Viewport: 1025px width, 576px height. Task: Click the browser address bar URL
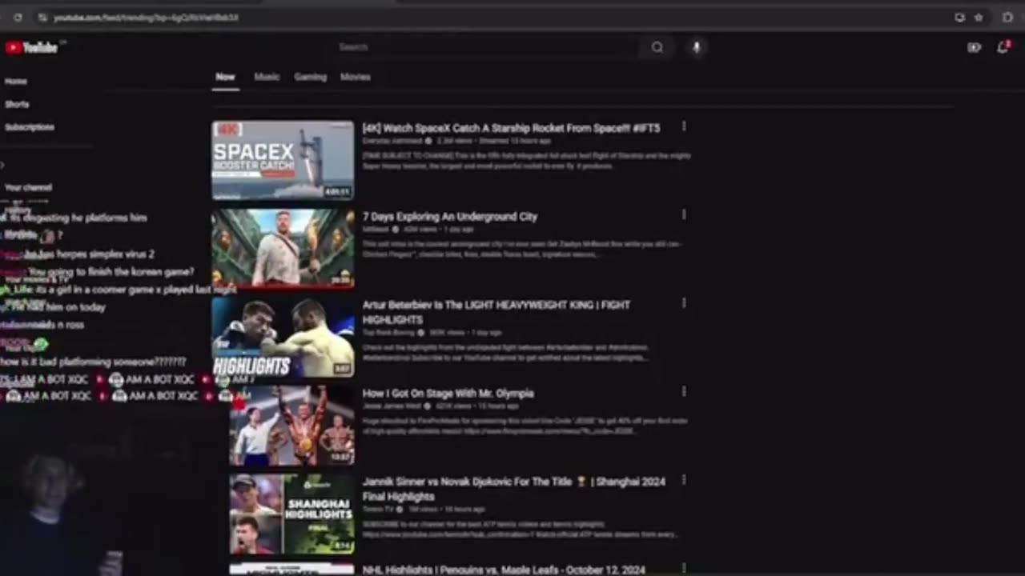(146, 17)
